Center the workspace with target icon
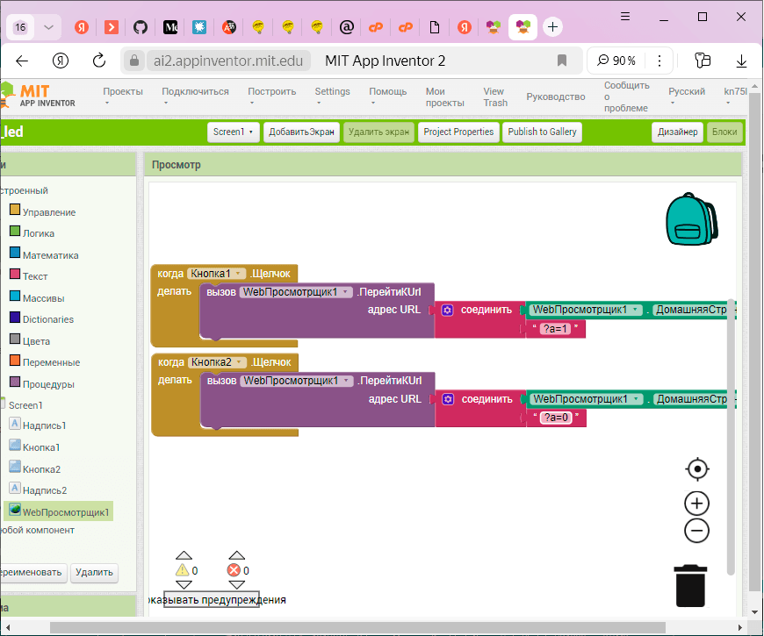Screen dimensions: 764x636 [x=697, y=468]
